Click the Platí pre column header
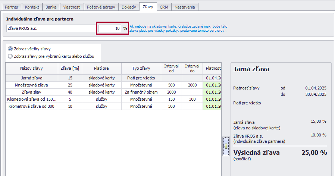The image size is (335, 176). click(101, 68)
